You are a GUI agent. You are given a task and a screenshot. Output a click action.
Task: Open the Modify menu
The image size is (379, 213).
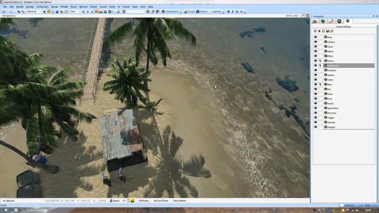click(x=20, y=7)
